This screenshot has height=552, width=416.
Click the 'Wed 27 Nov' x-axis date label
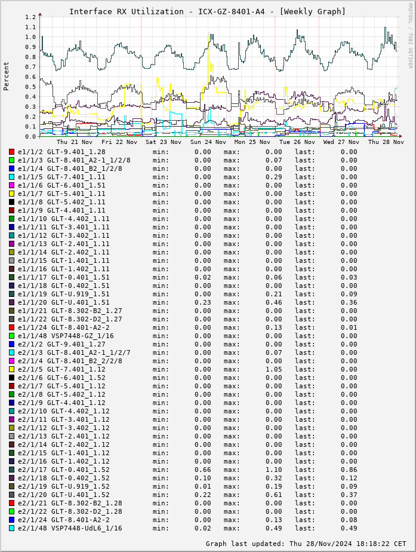pyautogui.click(x=341, y=142)
